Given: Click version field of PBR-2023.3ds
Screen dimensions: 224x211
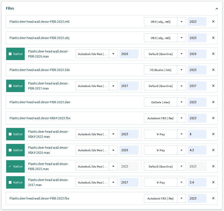Looking at the screenshot, I should pos(197,70).
